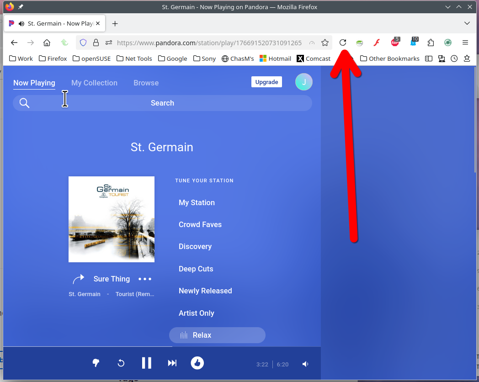479x382 pixels.
Task: Click the green arrow toolbar icon
Action: click(x=64, y=43)
